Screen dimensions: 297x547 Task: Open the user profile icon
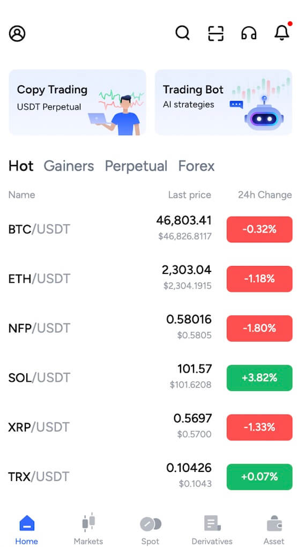[x=17, y=34]
